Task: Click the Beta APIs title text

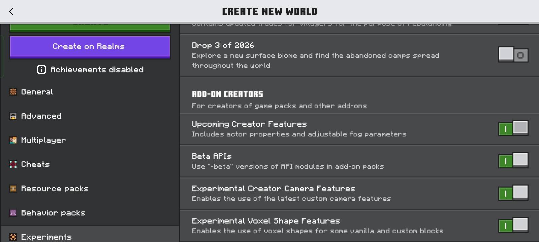Action: click(x=212, y=156)
